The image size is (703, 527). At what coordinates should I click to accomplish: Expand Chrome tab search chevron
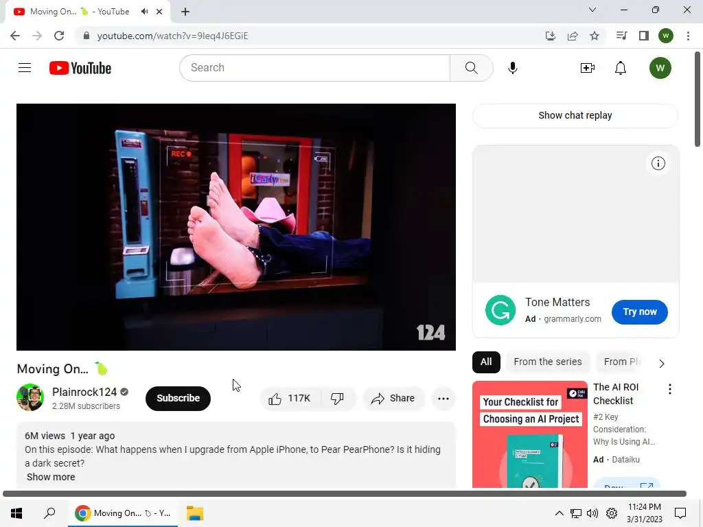[592, 10]
